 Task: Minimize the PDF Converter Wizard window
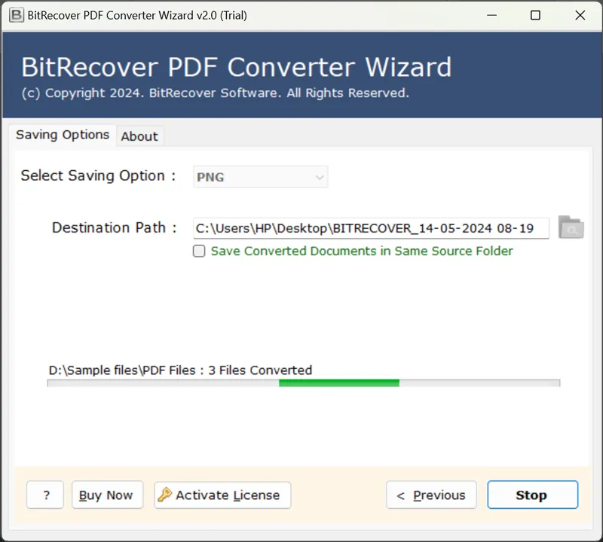click(x=491, y=15)
